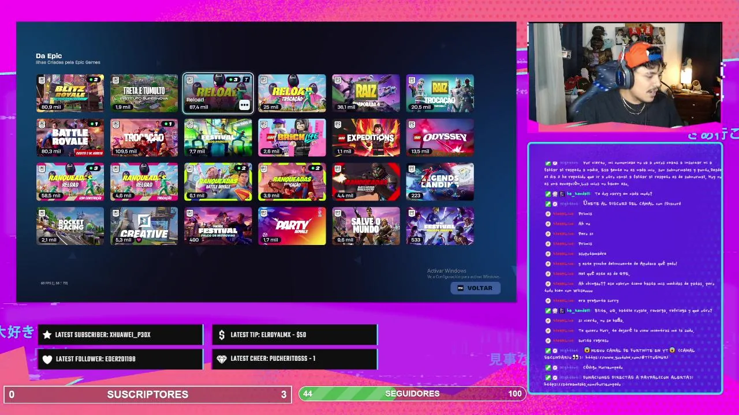Open the Raiz tile with 36,1 mil
Image resolution: width=739 pixels, height=415 pixels.
(x=365, y=93)
